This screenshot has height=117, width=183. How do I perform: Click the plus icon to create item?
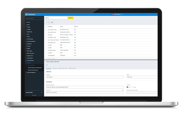coord(49,23)
